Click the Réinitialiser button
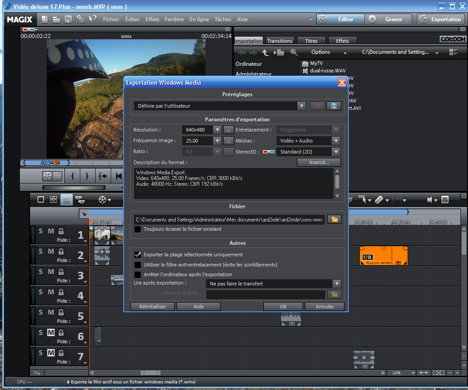The height and width of the screenshot is (390, 468). (x=153, y=307)
